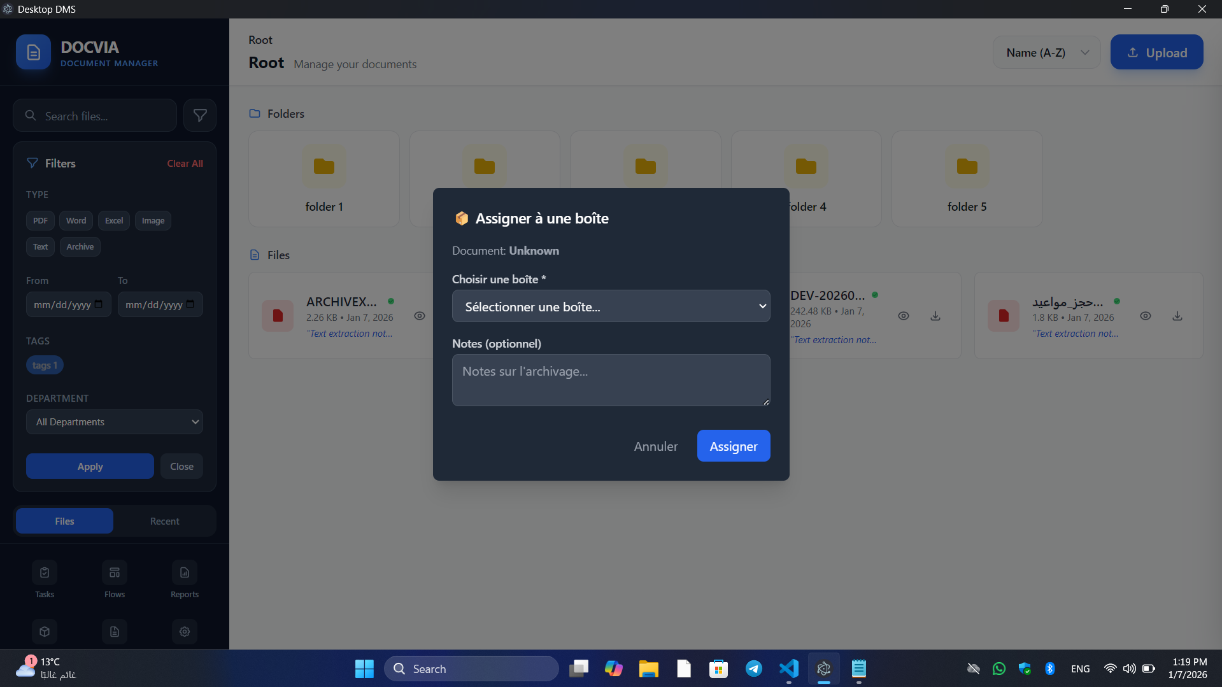This screenshot has height=687, width=1222.
Task: Open the Sélectionner une boîte dropdown
Action: tap(611, 306)
